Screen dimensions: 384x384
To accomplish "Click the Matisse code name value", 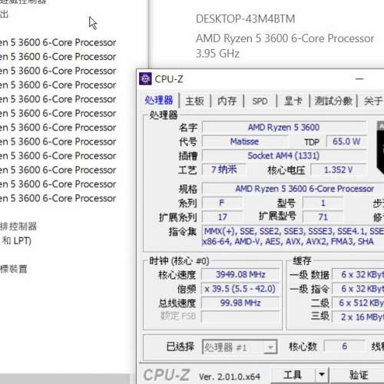I will 244,141.
